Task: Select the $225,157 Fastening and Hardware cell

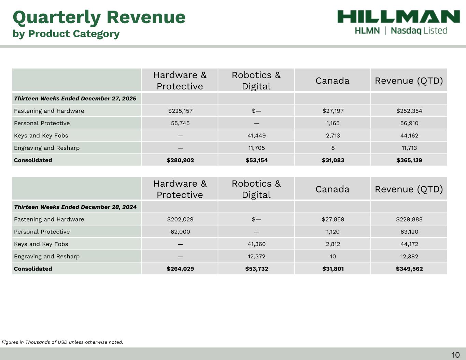Action: coord(180,111)
